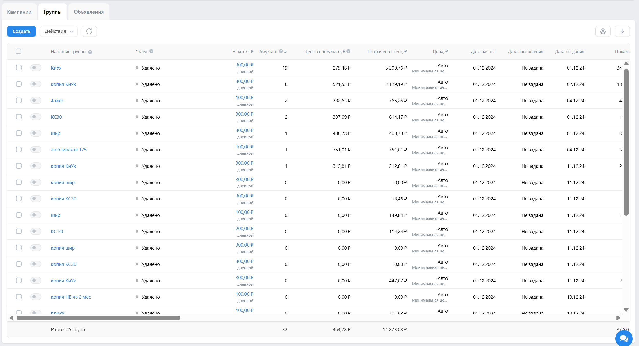Sort by Результат column arrow
This screenshot has width=639, height=346.
tap(285, 52)
